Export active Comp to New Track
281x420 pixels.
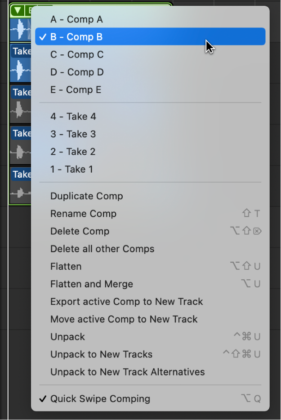point(127,301)
